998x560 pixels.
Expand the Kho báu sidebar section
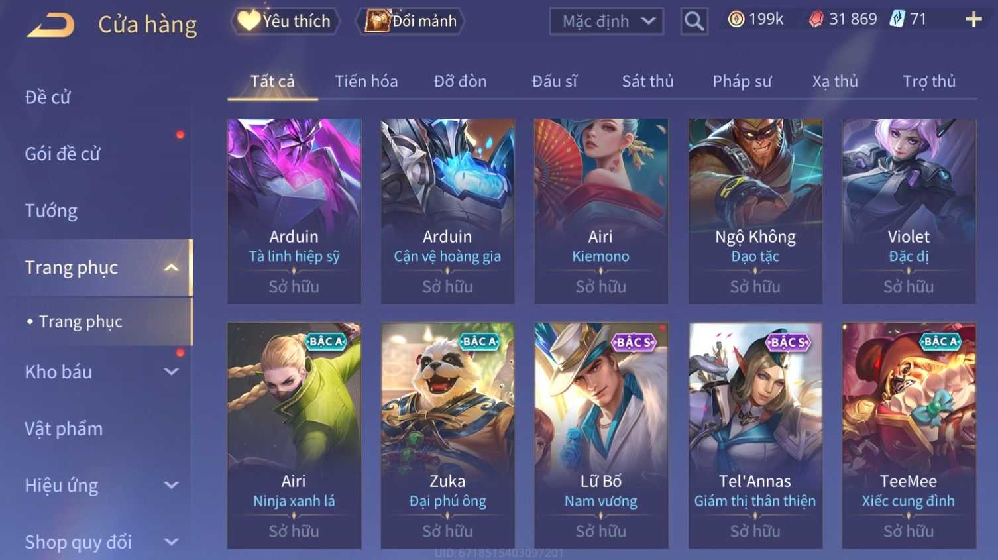coord(171,372)
